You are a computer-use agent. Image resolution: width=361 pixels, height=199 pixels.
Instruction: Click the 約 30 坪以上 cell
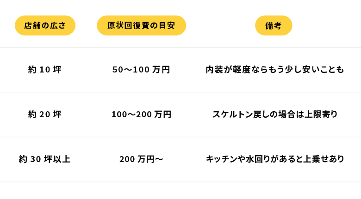(x=45, y=159)
